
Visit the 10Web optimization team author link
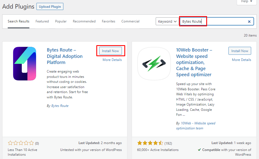[x=196, y=126]
